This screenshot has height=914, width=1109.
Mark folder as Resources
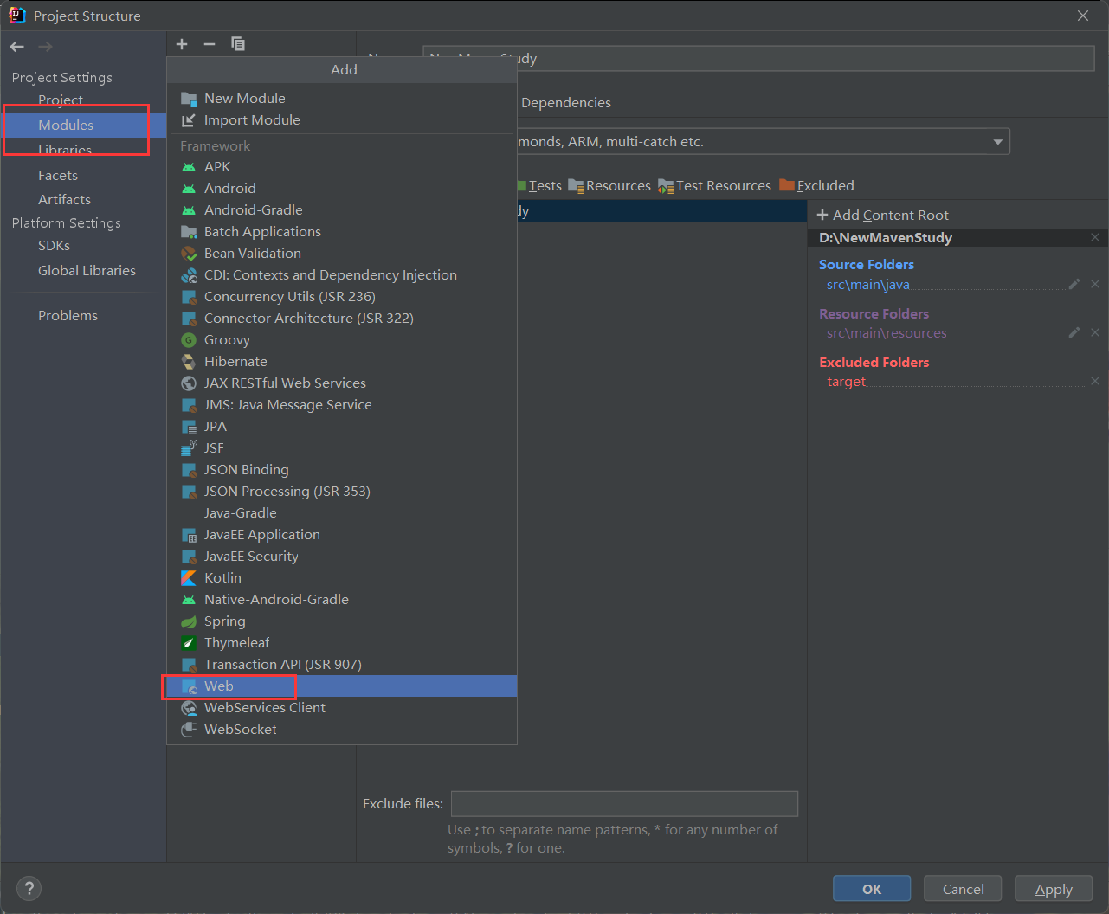click(x=609, y=186)
